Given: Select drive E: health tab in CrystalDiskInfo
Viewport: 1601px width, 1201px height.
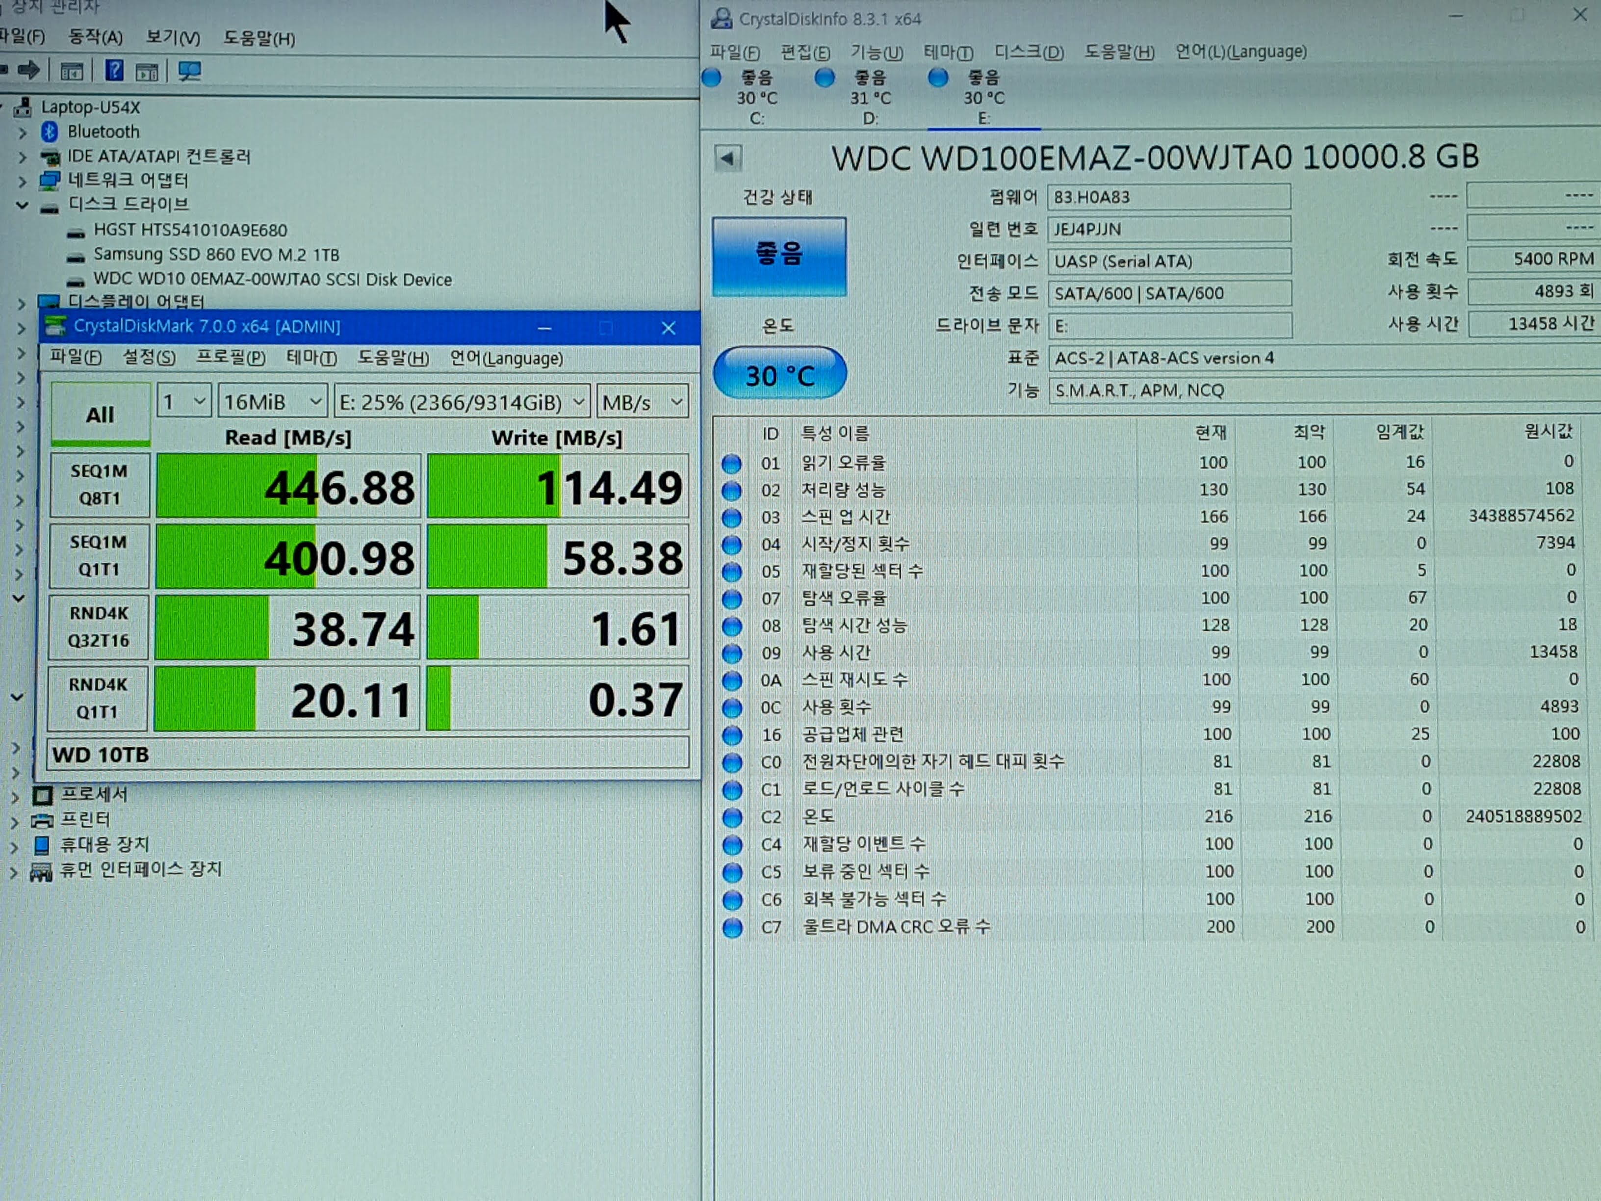Looking at the screenshot, I should coord(983,99).
